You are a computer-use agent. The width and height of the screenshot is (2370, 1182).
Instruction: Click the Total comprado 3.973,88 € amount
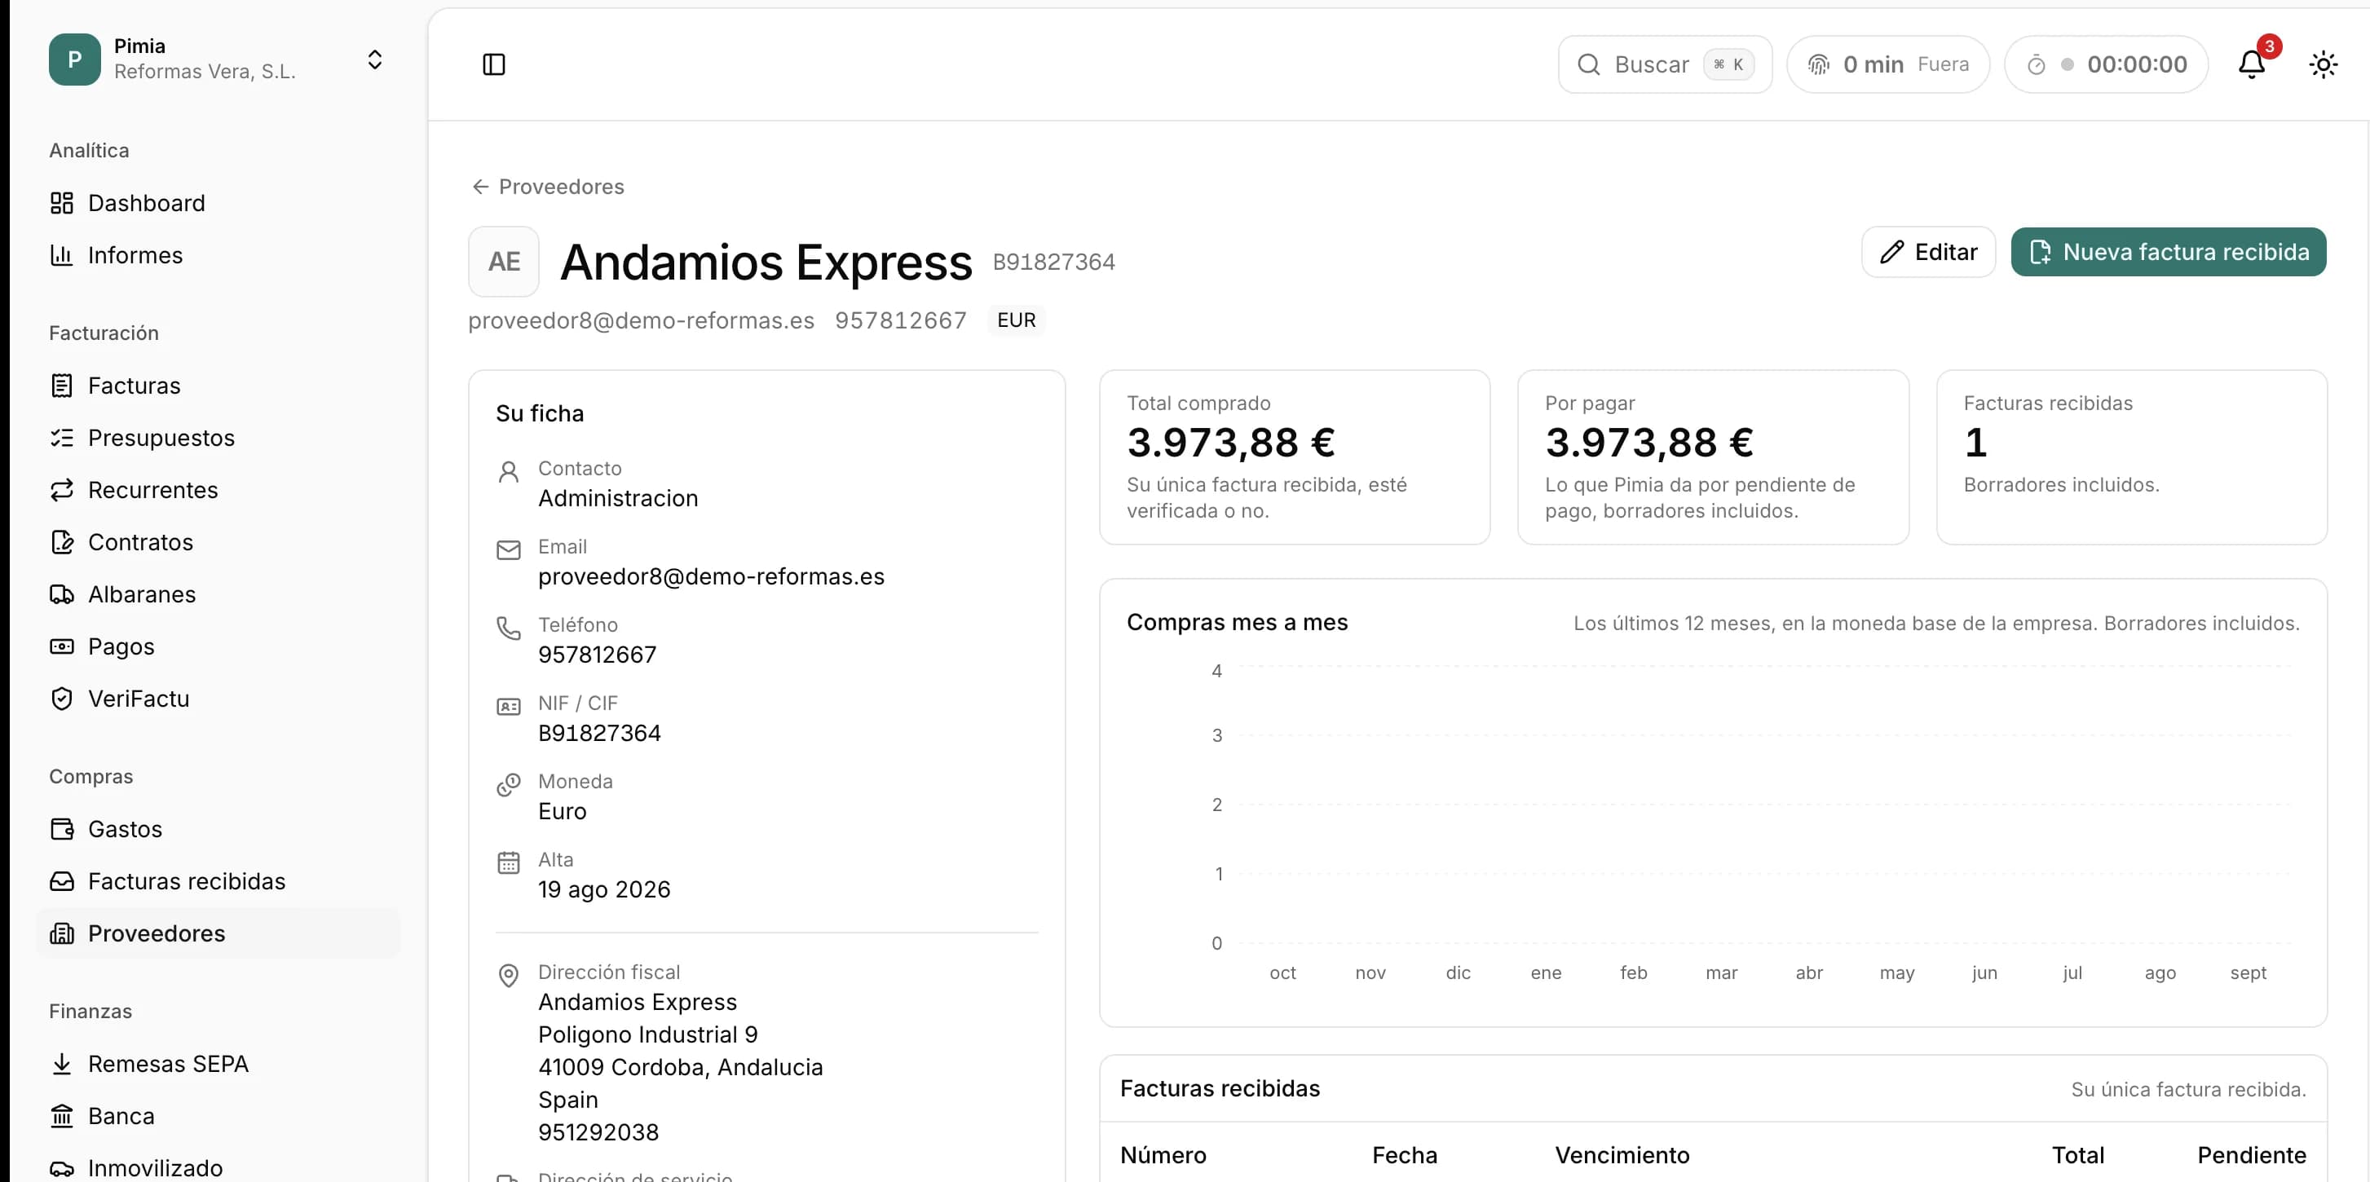coord(1231,443)
